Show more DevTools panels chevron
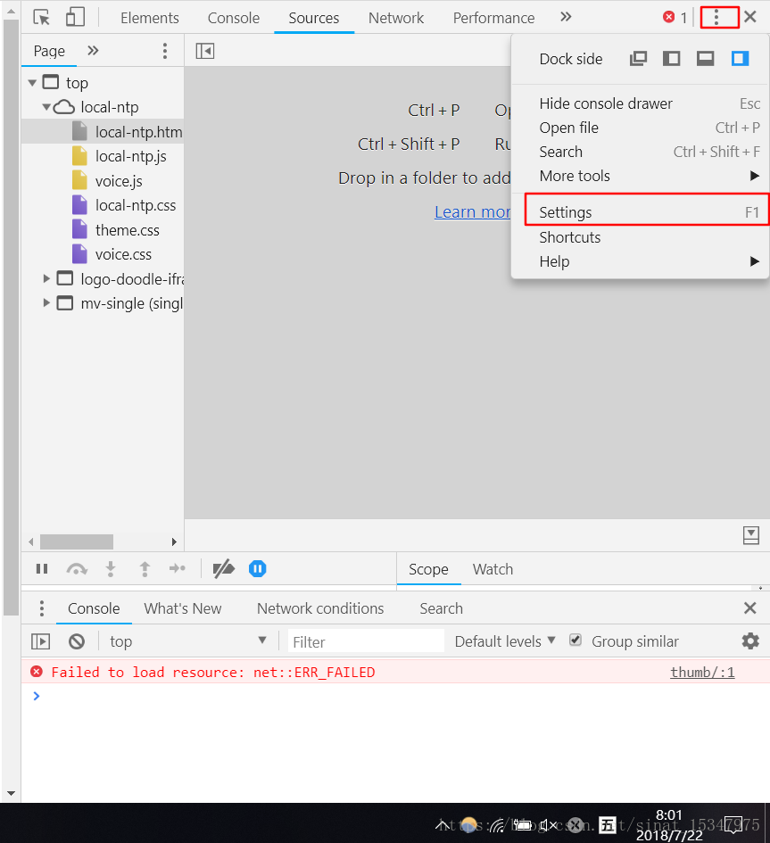The width and height of the screenshot is (770, 843). coord(565,17)
